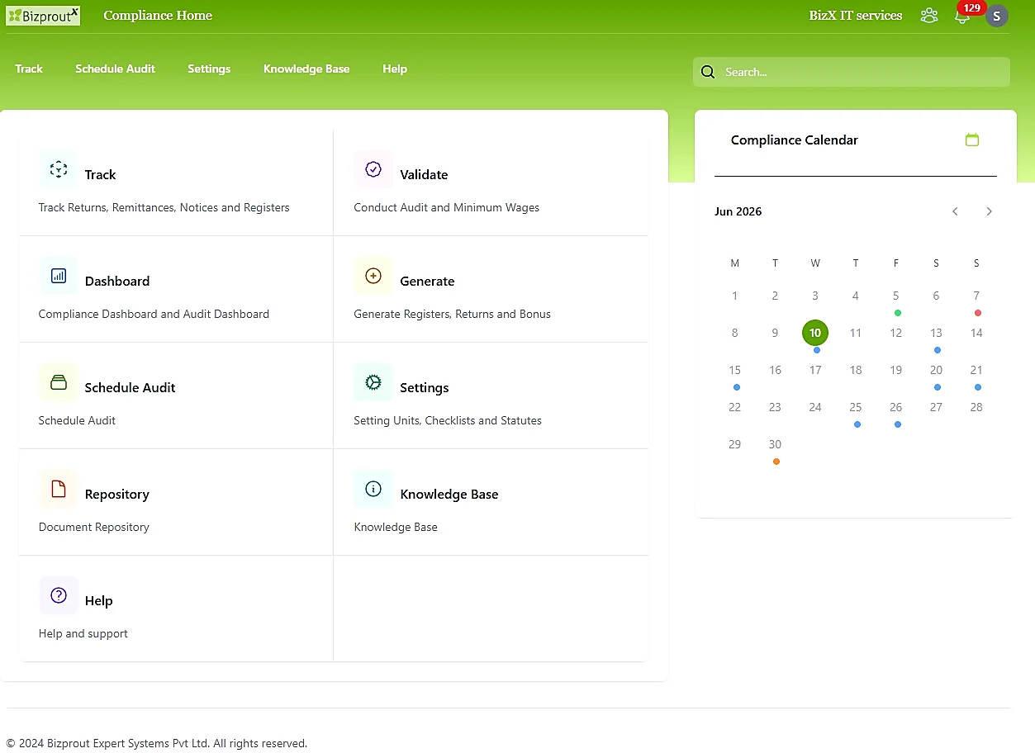Click the Compliance Calendar heading
The width and height of the screenshot is (1035, 753).
795,140
